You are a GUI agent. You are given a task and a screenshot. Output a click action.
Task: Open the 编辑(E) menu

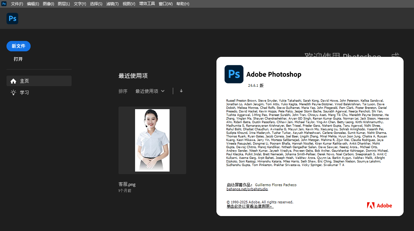click(x=33, y=4)
